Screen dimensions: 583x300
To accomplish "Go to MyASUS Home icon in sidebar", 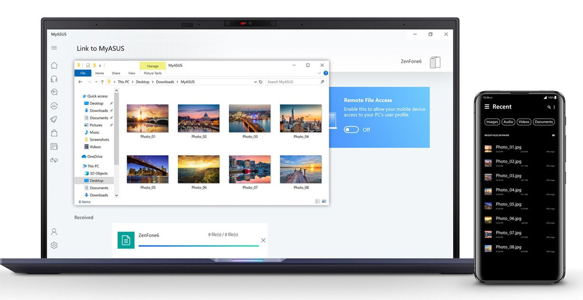I will click(54, 65).
